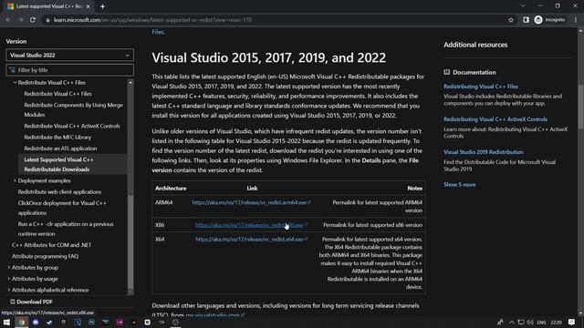Collapse the Redistribute Visual C++ Files node
Image resolution: width=584 pixels, height=328 pixels.
(x=15, y=83)
